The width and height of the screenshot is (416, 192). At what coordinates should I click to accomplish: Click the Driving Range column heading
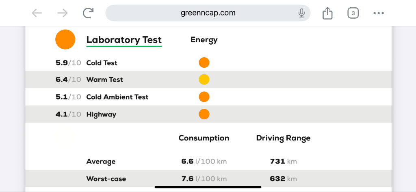283,138
